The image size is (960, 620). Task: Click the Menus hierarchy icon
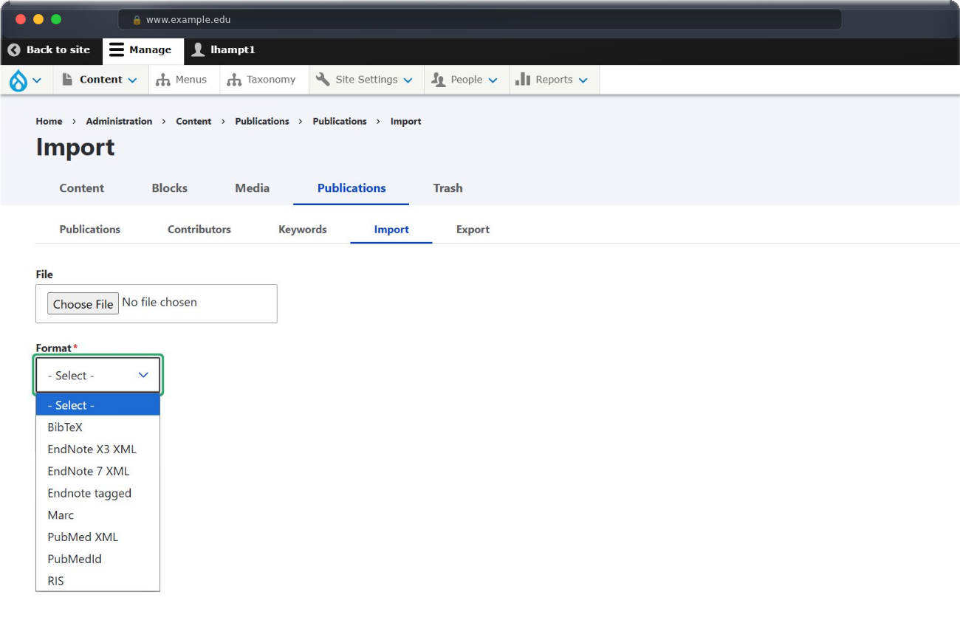coord(162,80)
